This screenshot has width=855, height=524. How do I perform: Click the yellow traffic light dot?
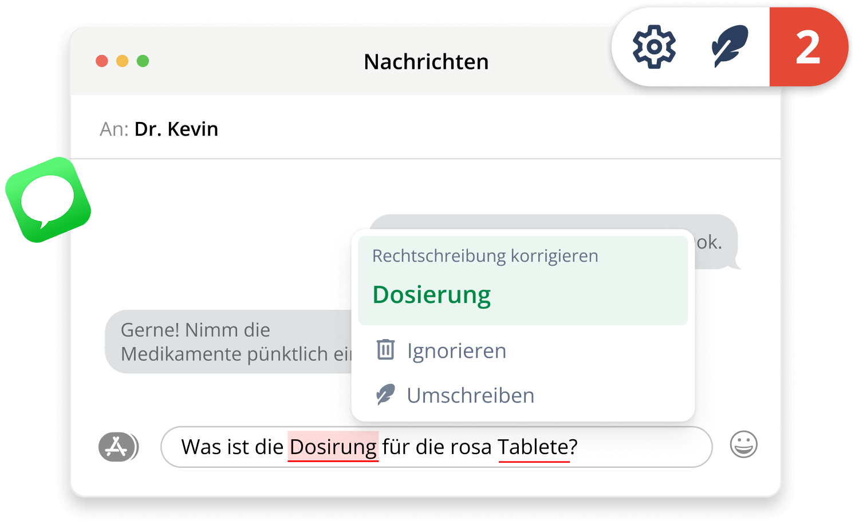(124, 61)
